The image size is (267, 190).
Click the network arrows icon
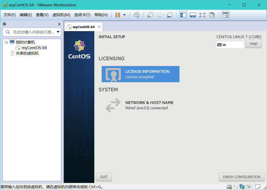point(113,105)
